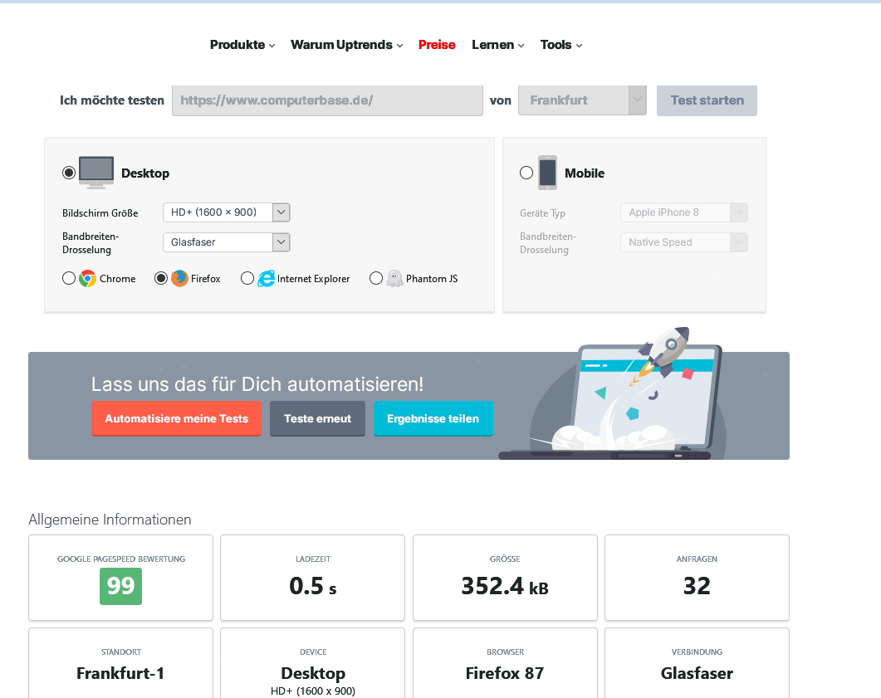Expand the Lernen menu
The height and width of the screenshot is (698, 881).
(x=498, y=45)
